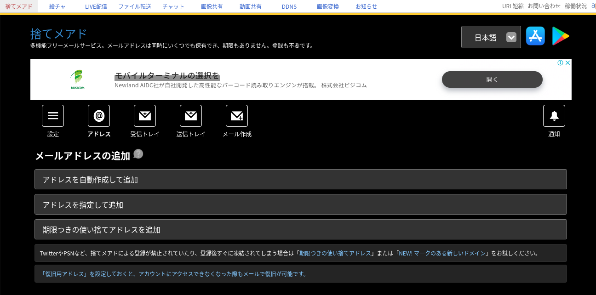The width and height of the screenshot is (596, 295).
Task: Close the banner advertisement
Action: [567, 63]
